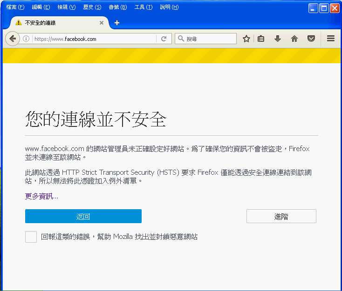This screenshot has height=291, width=342.
Task: Open the Pocket icon in toolbar
Action: point(311,39)
